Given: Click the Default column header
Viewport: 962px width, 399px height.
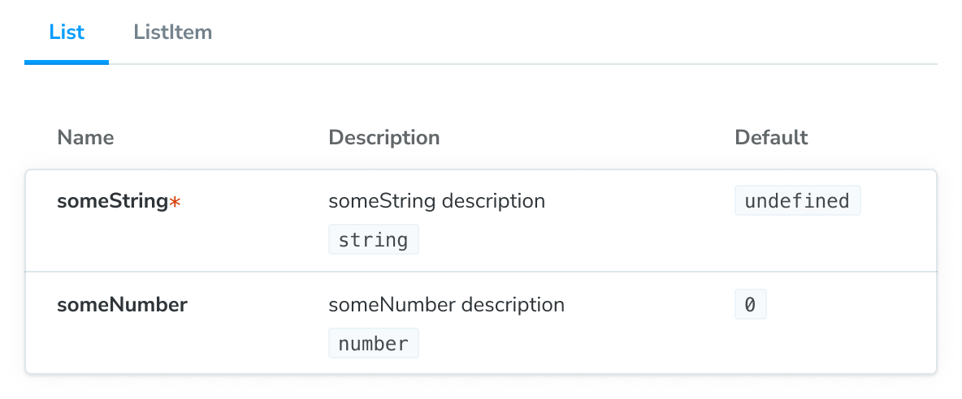Looking at the screenshot, I should click(x=771, y=138).
